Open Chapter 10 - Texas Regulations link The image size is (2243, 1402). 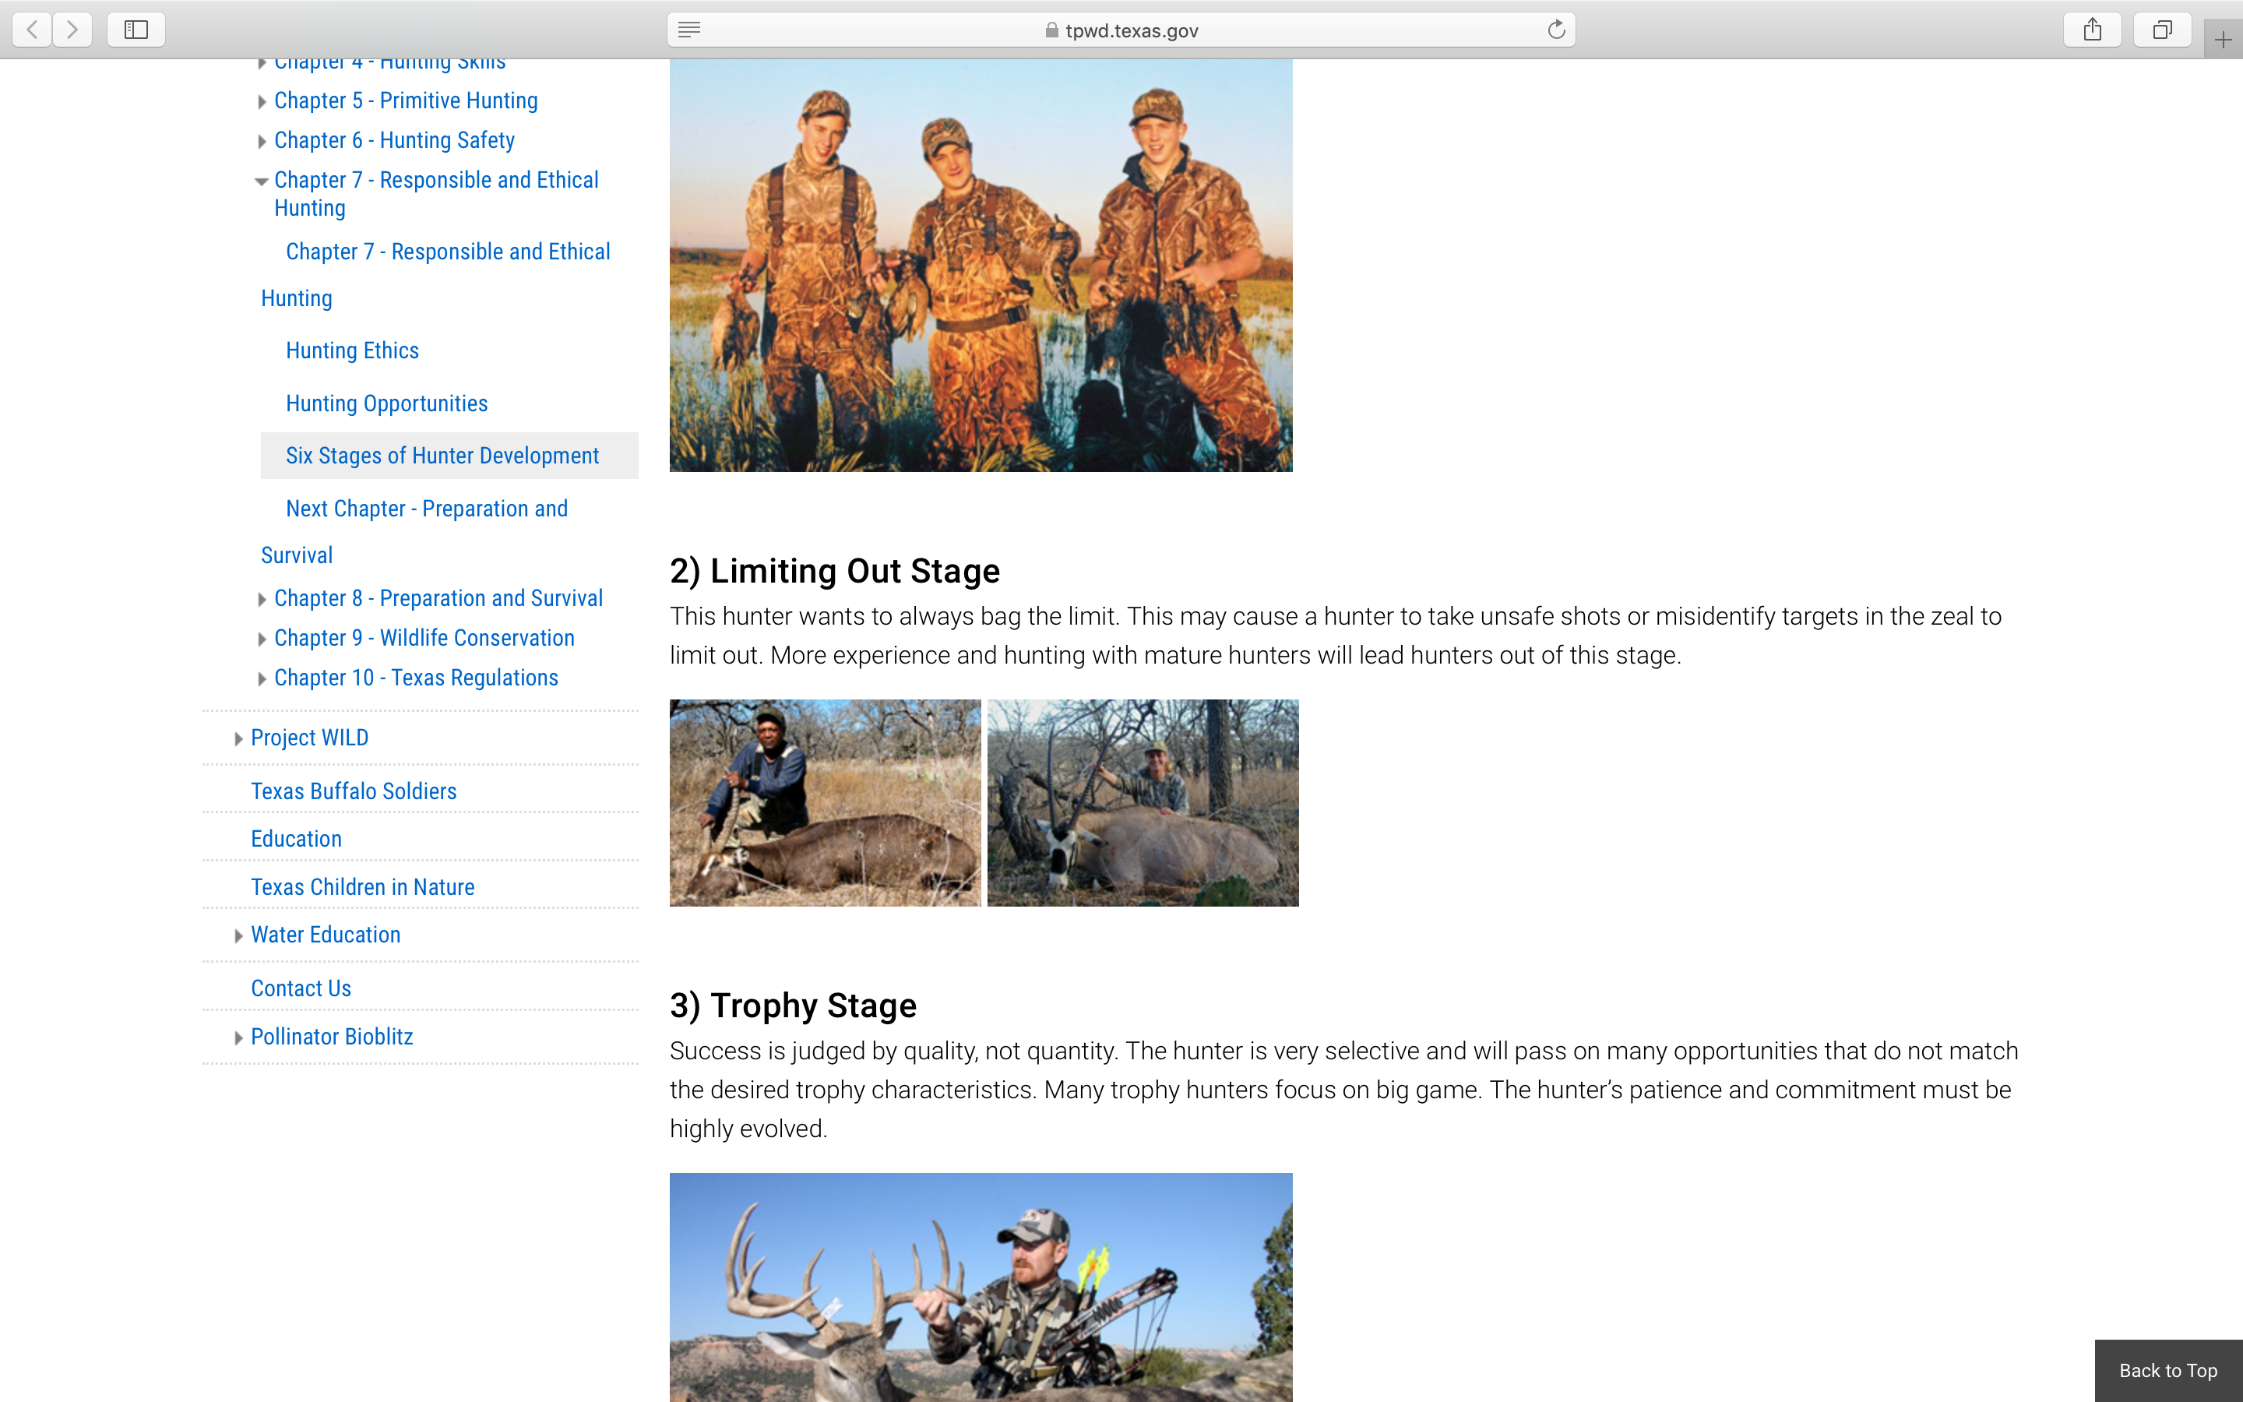coord(416,678)
